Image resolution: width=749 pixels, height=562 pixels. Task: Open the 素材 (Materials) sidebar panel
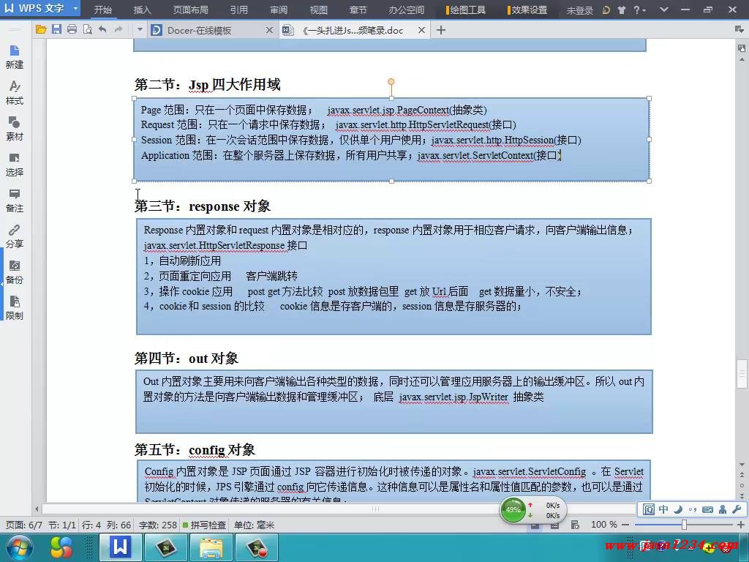pos(14,128)
